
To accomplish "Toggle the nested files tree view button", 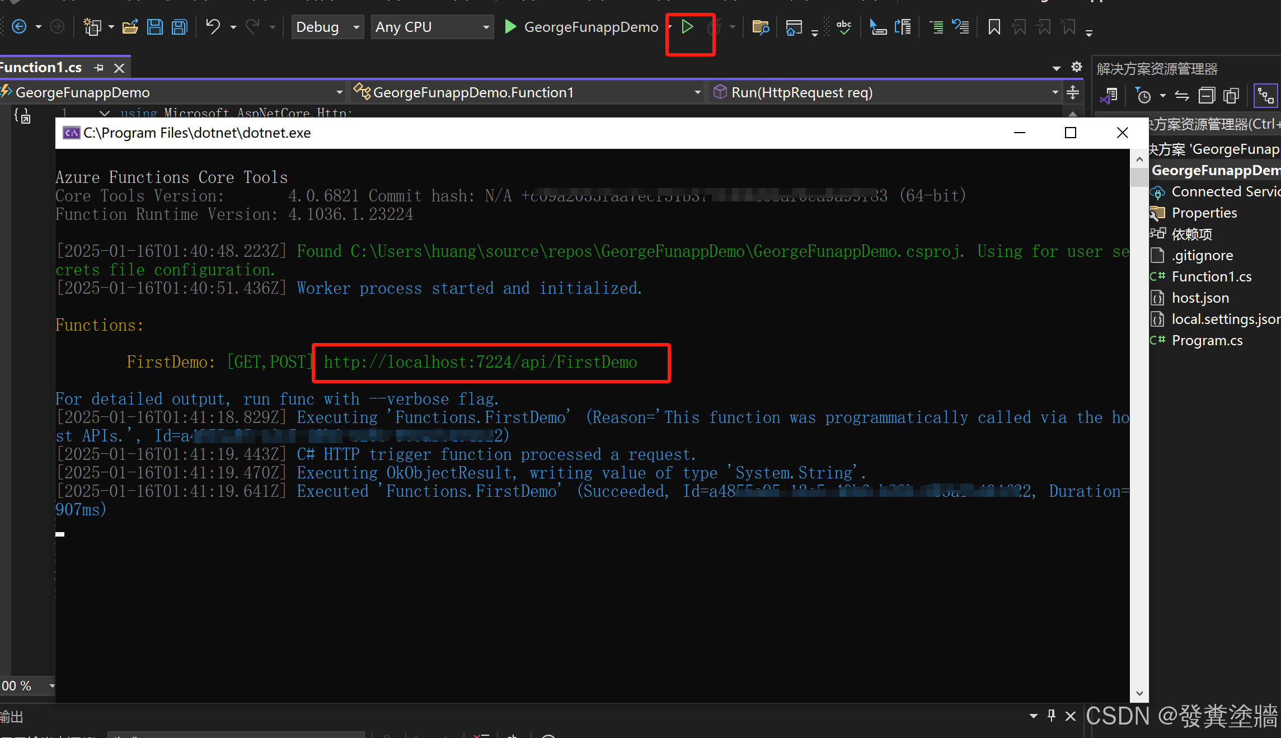I will point(1265,96).
